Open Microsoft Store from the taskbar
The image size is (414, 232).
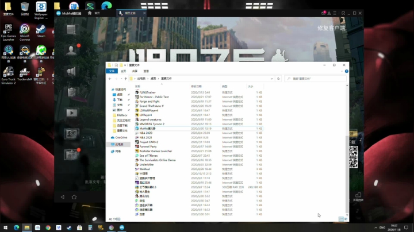pos(79,227)
